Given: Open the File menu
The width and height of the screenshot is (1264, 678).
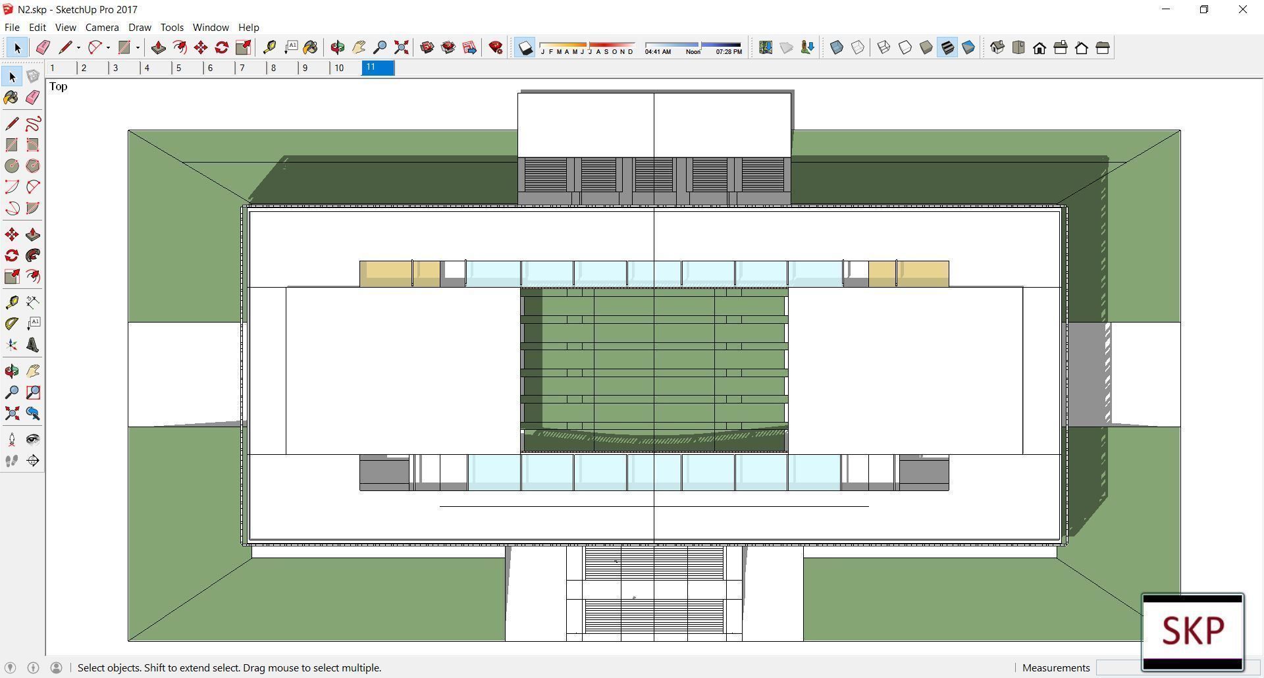Looking at the screenshot, I should click(x=12, y=28).
